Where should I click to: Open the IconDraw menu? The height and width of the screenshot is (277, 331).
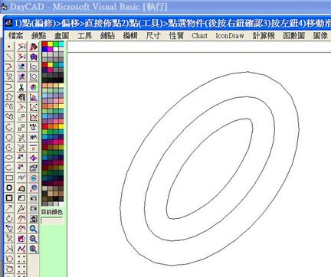coord(230,35)
